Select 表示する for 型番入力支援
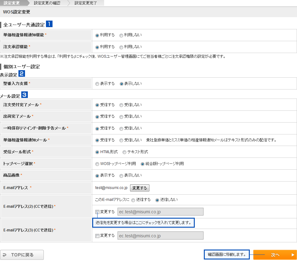 coord(97,84)
